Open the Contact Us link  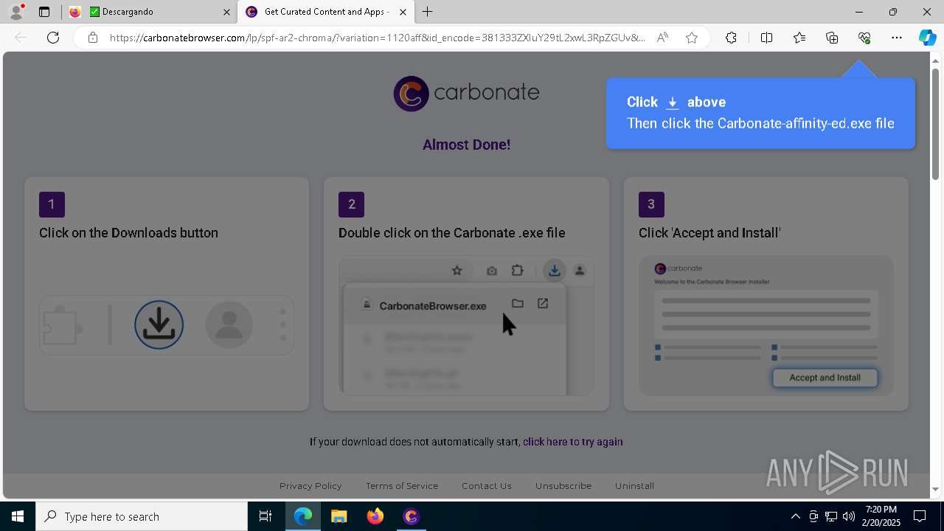point(487,485)
